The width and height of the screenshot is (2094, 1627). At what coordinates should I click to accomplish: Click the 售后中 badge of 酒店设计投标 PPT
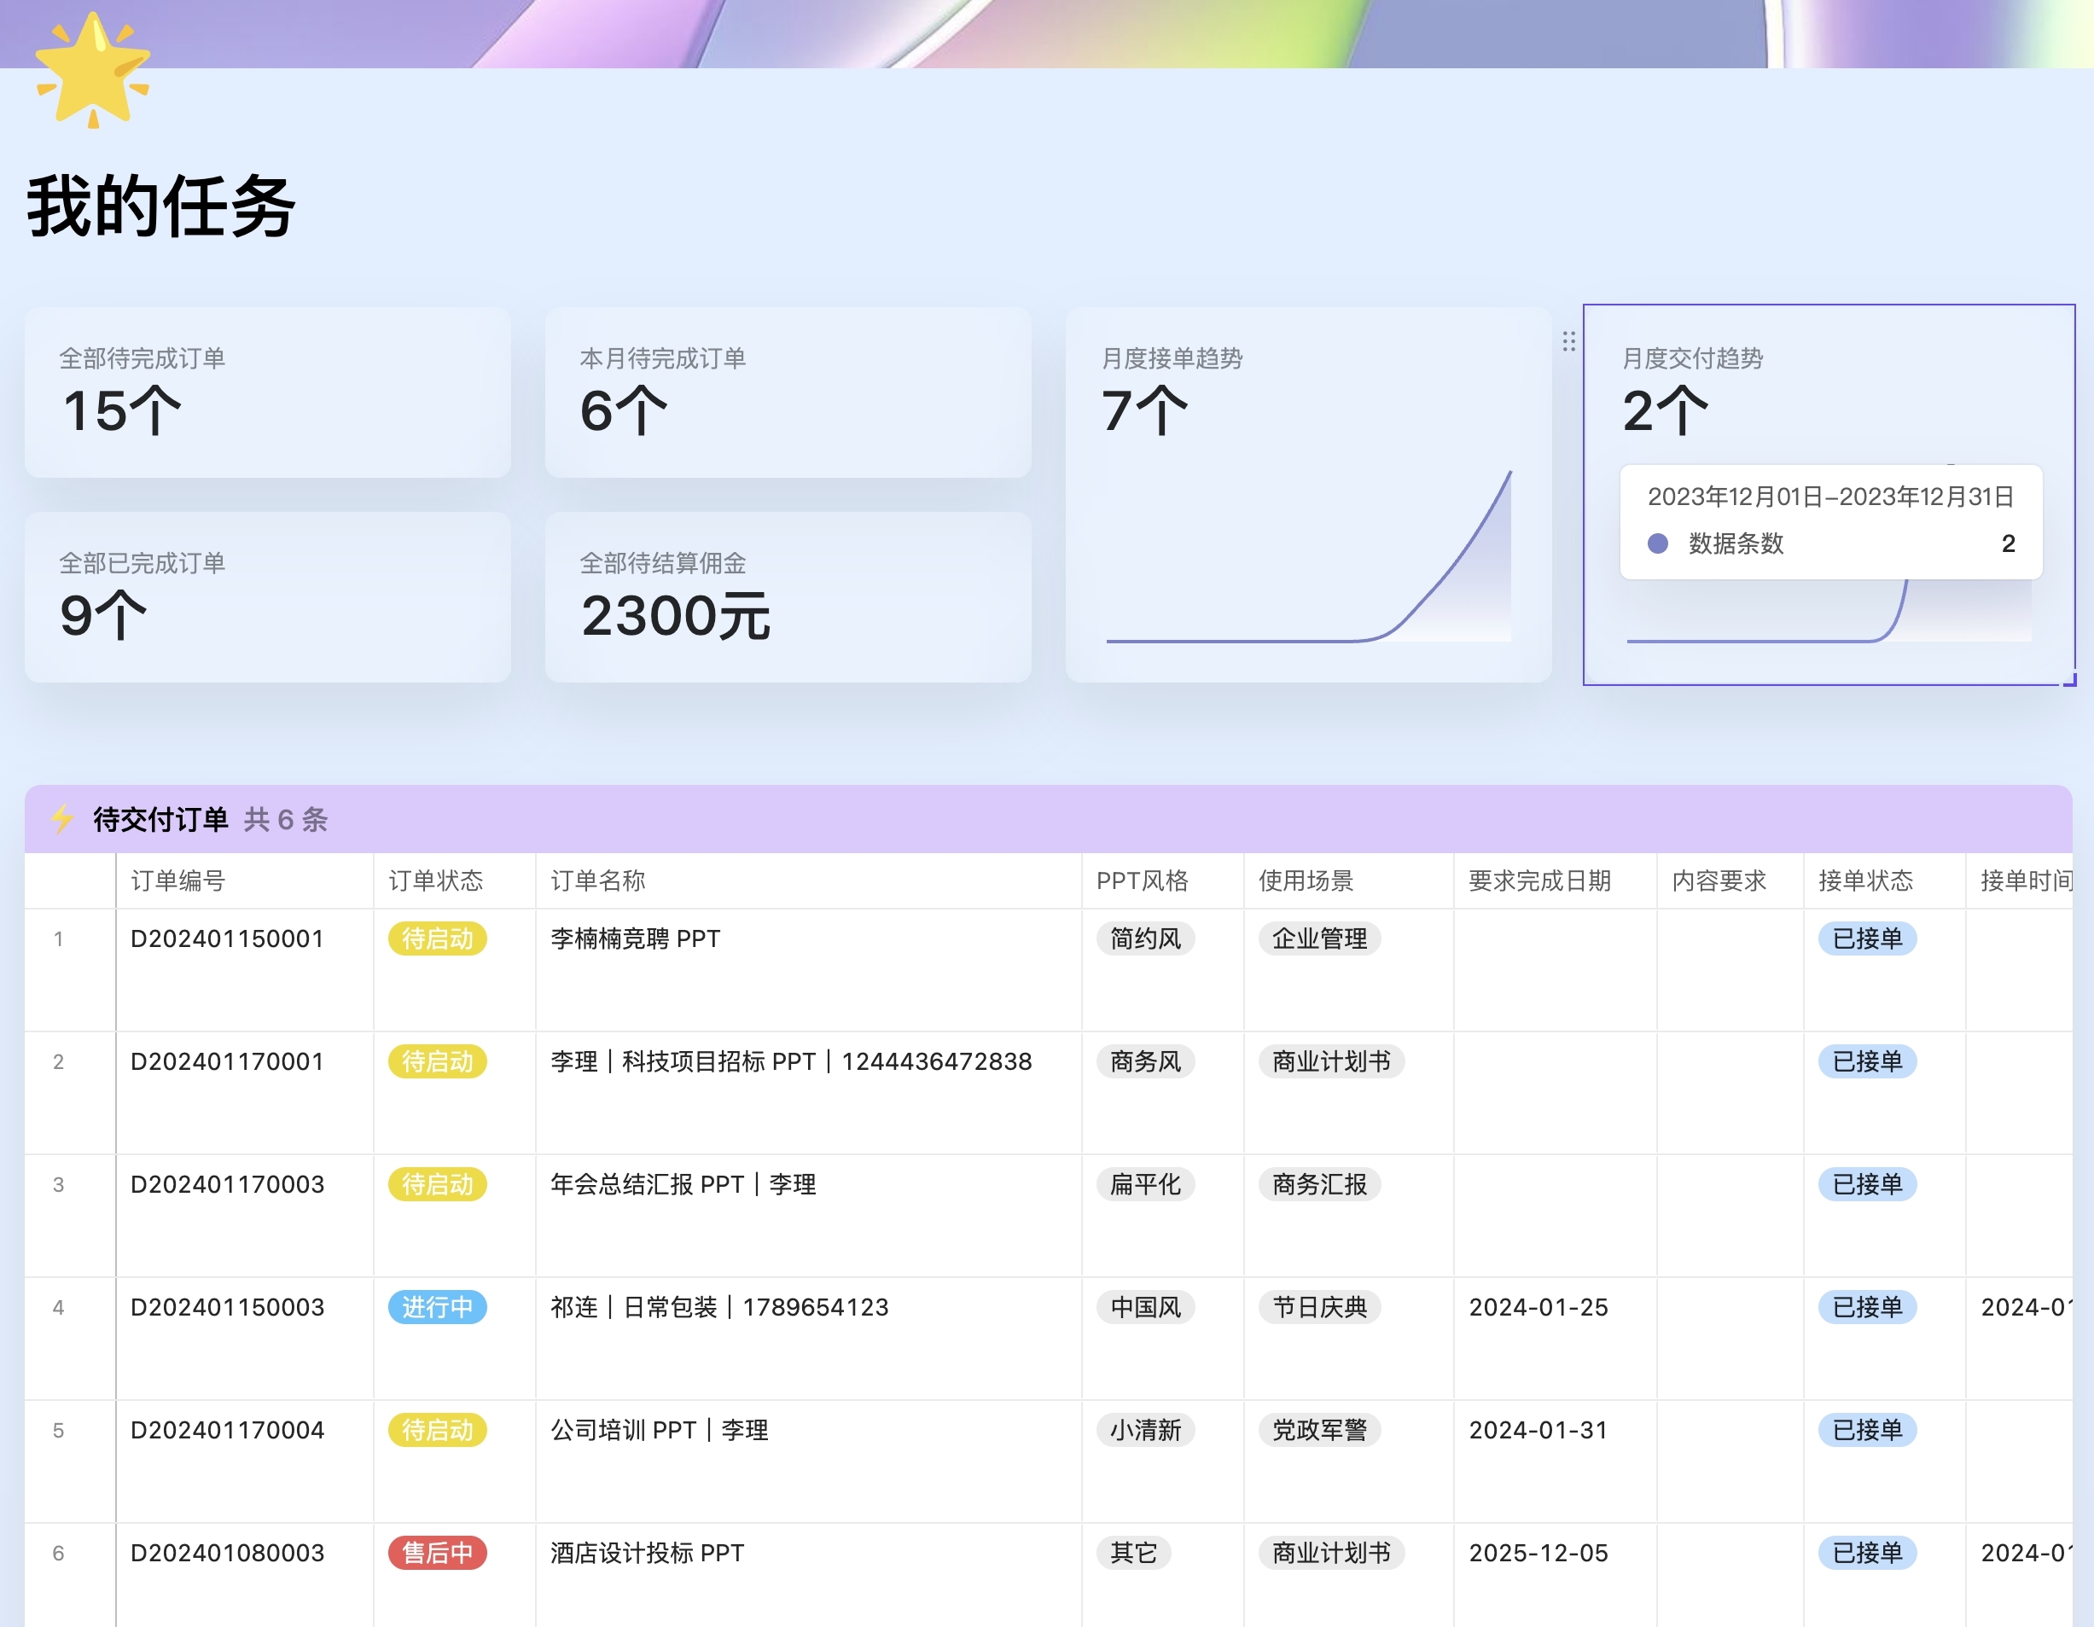437,1553
